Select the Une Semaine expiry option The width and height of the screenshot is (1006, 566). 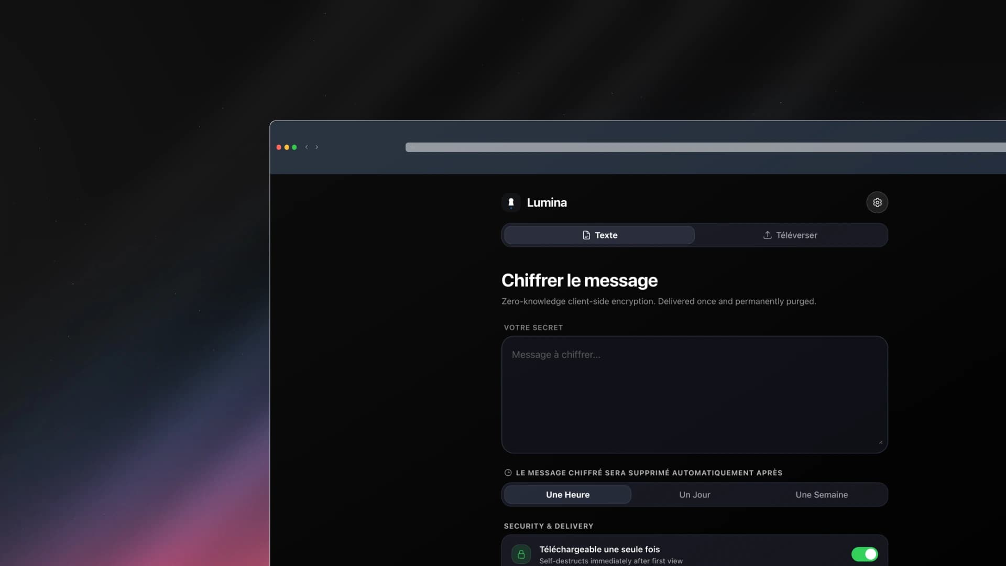pyautogui.click(x=822, y=495)
